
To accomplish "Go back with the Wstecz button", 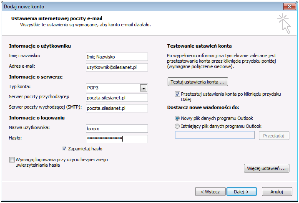I will (x=210, y=192).
